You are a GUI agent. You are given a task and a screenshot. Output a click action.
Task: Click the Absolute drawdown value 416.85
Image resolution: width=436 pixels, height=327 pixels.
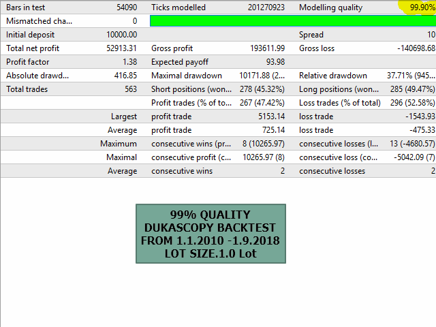click(x=125, y=76)
